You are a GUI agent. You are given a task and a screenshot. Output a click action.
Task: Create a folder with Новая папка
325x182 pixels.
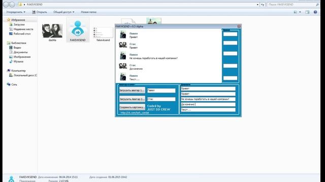(88, 12)
